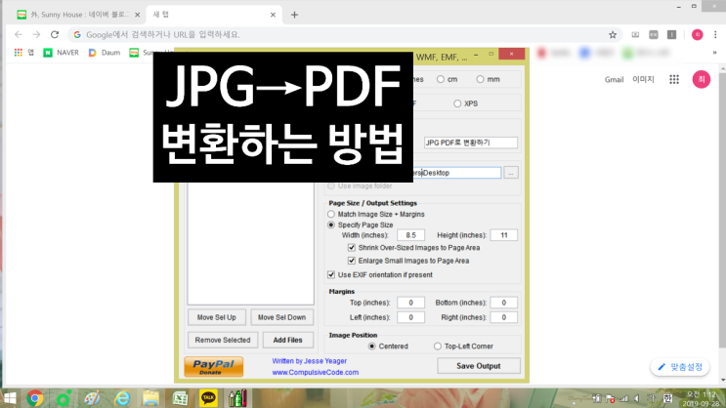Open the Paint palette taskbar icon

[x=93, y=398]
